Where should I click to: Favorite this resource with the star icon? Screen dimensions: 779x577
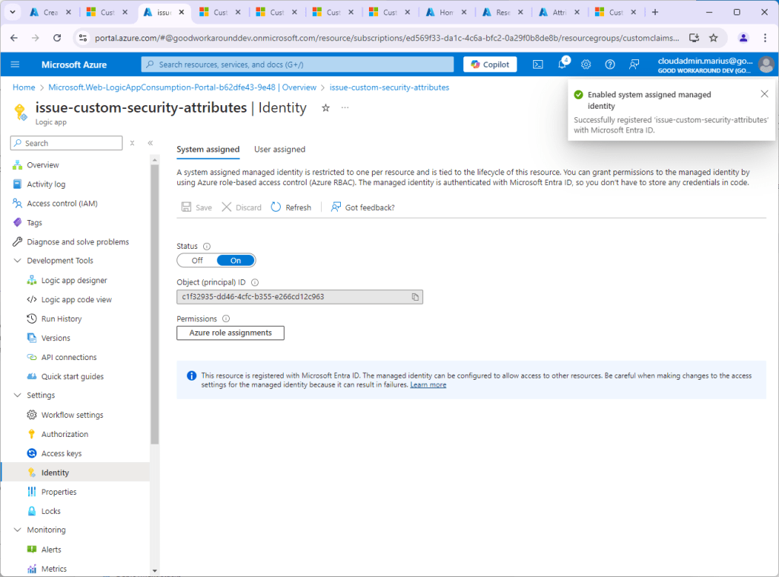tap(326, 108)
